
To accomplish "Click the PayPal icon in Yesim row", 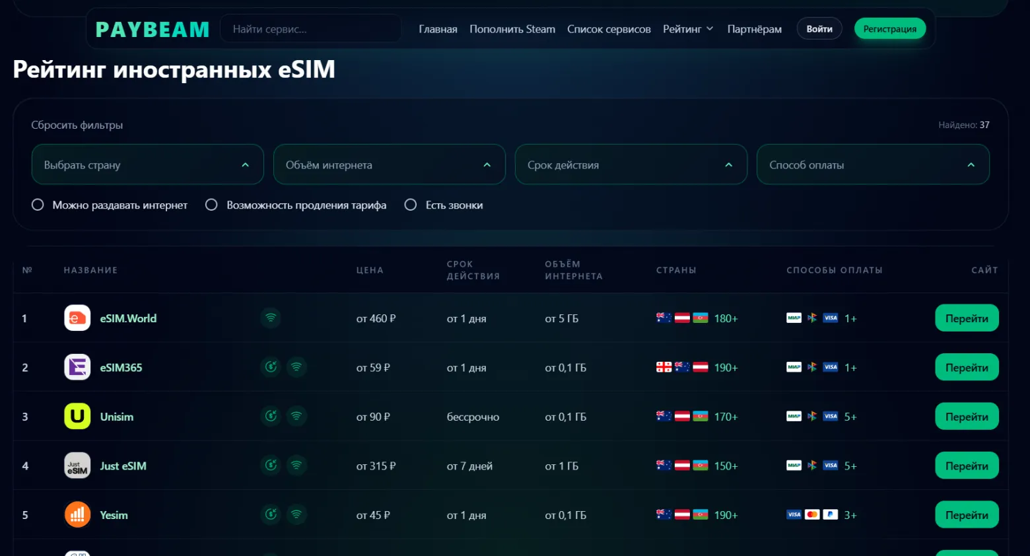I will coord(831,515).
